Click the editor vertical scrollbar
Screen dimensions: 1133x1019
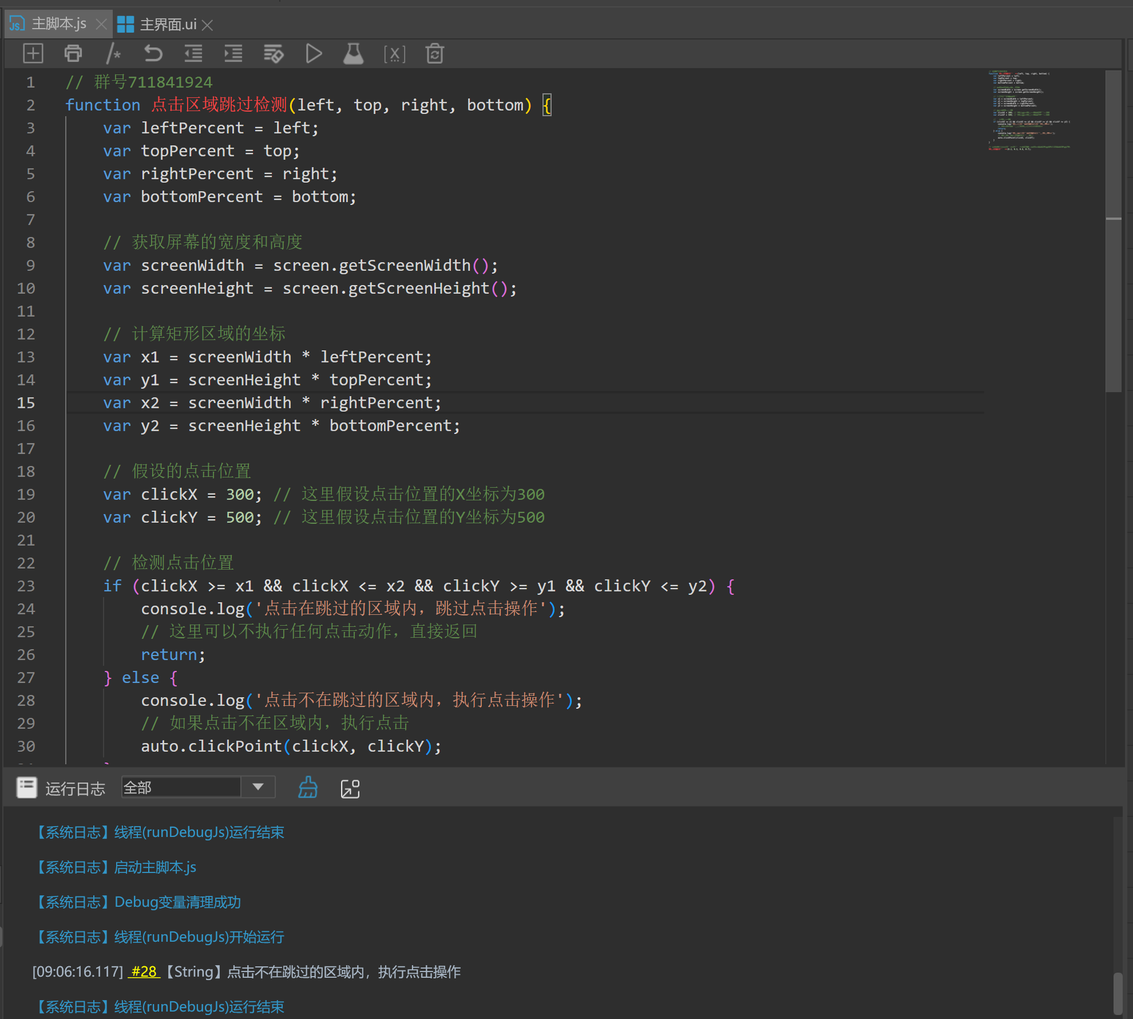point(1114,231)
